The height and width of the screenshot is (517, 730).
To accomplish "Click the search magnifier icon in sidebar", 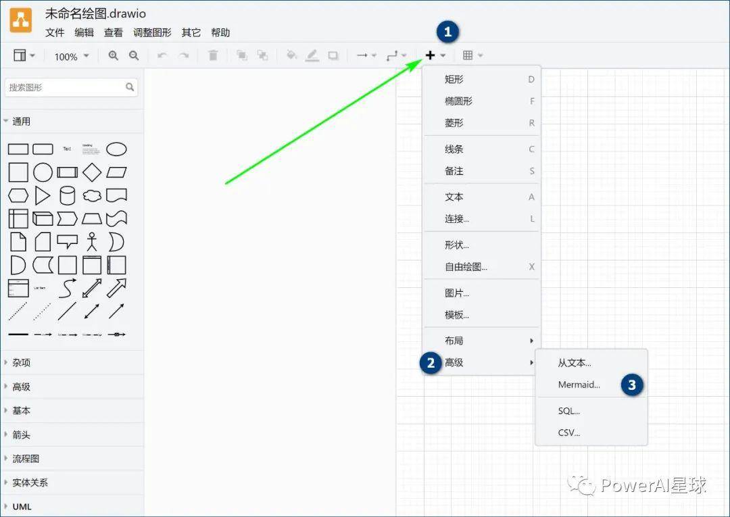I will pos(130,87).
